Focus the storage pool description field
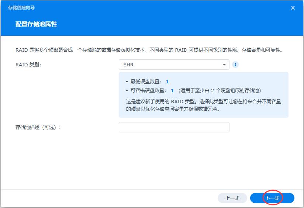The image size is (304, 208). point(174,127)
